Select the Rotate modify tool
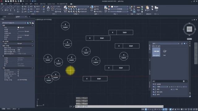The height and width of the screenshot is (111, 198). tap(30, 7)
